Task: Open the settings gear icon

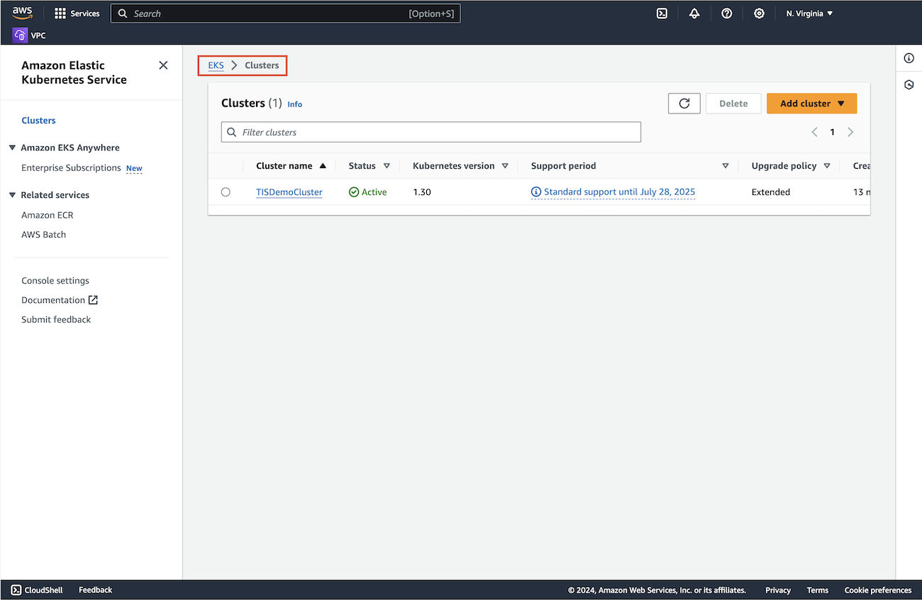Action: coord(759,13)
